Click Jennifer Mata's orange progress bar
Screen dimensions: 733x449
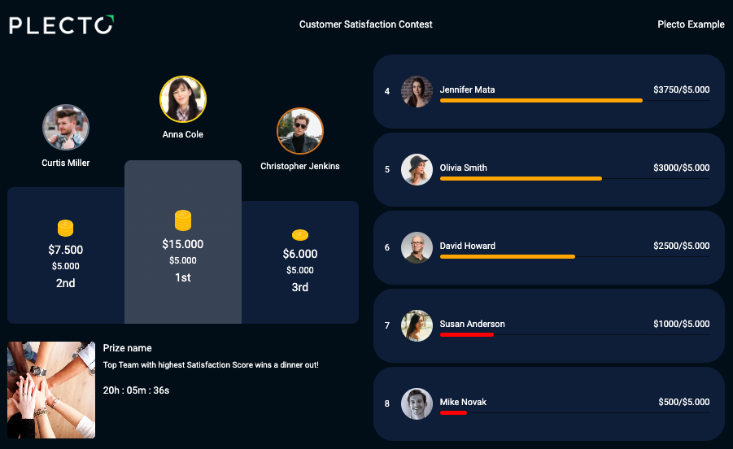click(541, 100)
